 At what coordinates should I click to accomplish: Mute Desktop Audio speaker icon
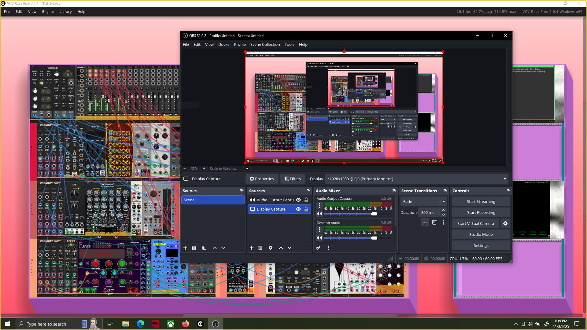click(x=319, y=238)
